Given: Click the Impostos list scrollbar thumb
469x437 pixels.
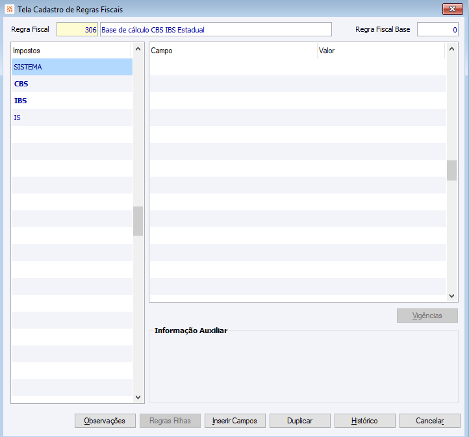Looking at the screenshot, I should coord(138,221).
